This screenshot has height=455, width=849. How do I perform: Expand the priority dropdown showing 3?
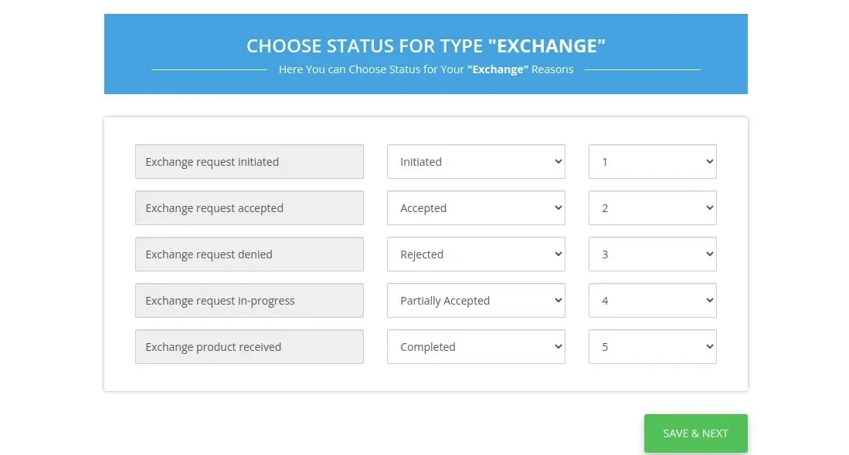(x=651, y=254)
